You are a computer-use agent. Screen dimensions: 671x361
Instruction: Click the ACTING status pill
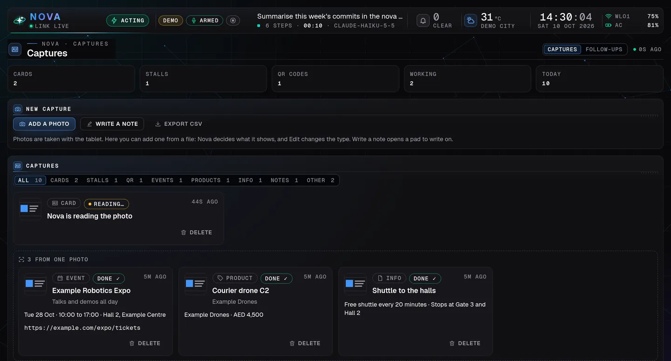point(128,20)
